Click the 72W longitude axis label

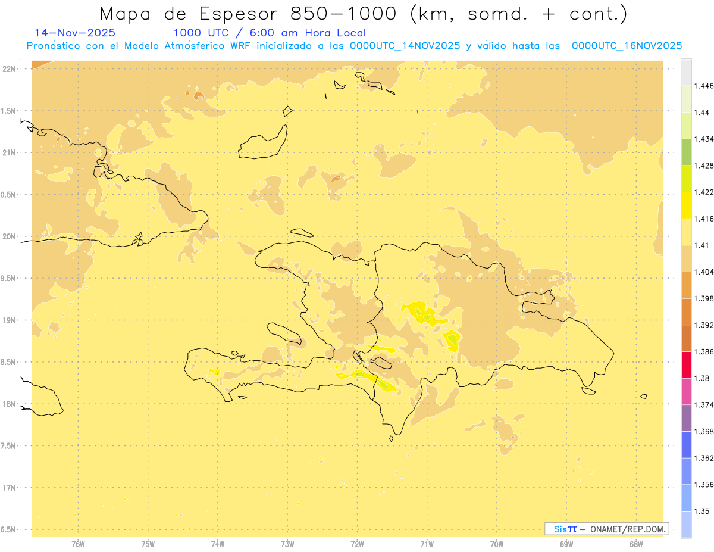tap(358, 544)
